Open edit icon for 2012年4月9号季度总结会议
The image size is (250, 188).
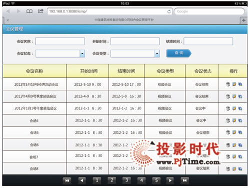[234, 96]
